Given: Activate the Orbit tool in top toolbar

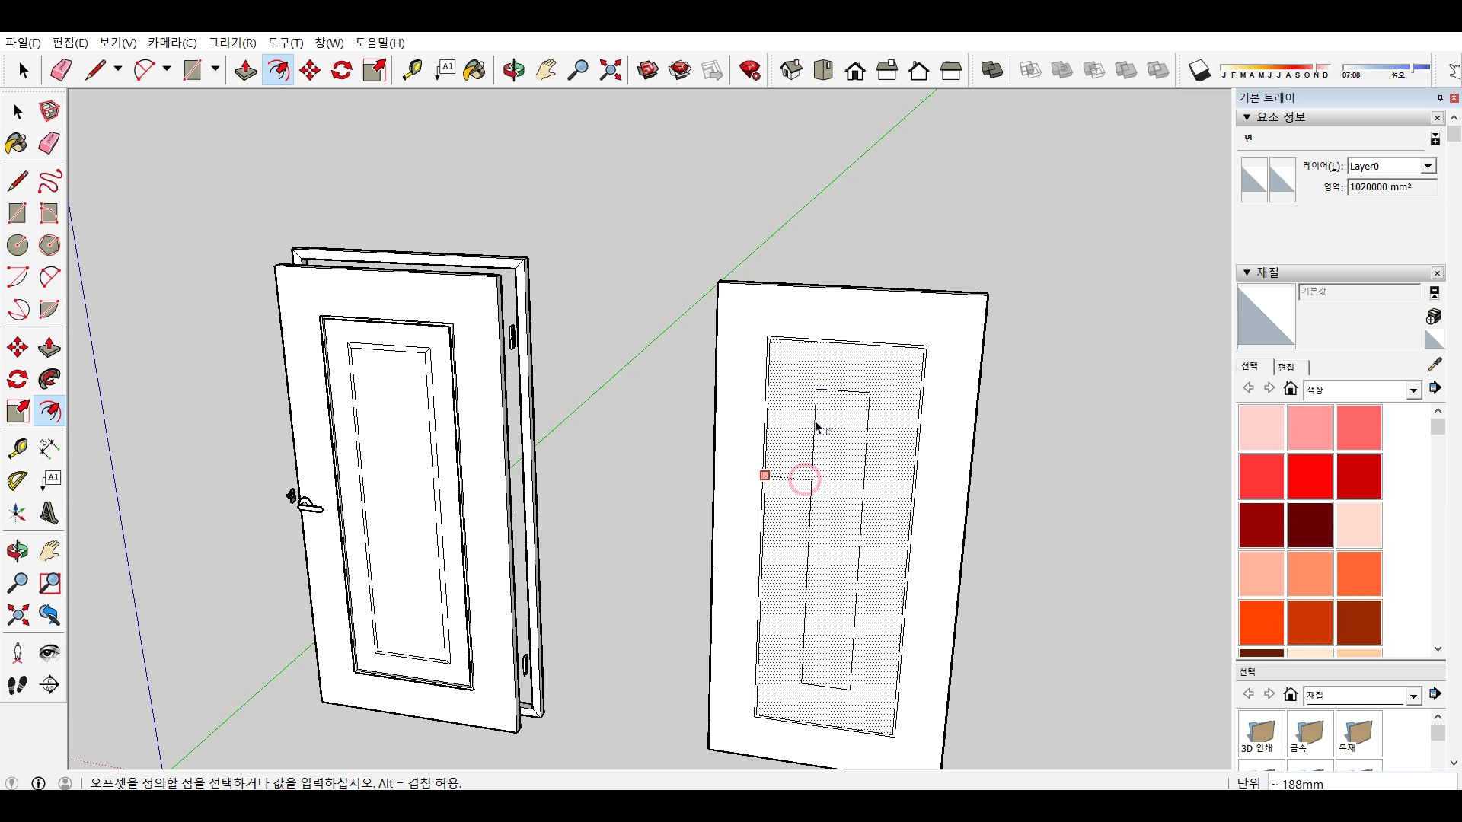Looking at the screenshot, I should click(514, 71).
